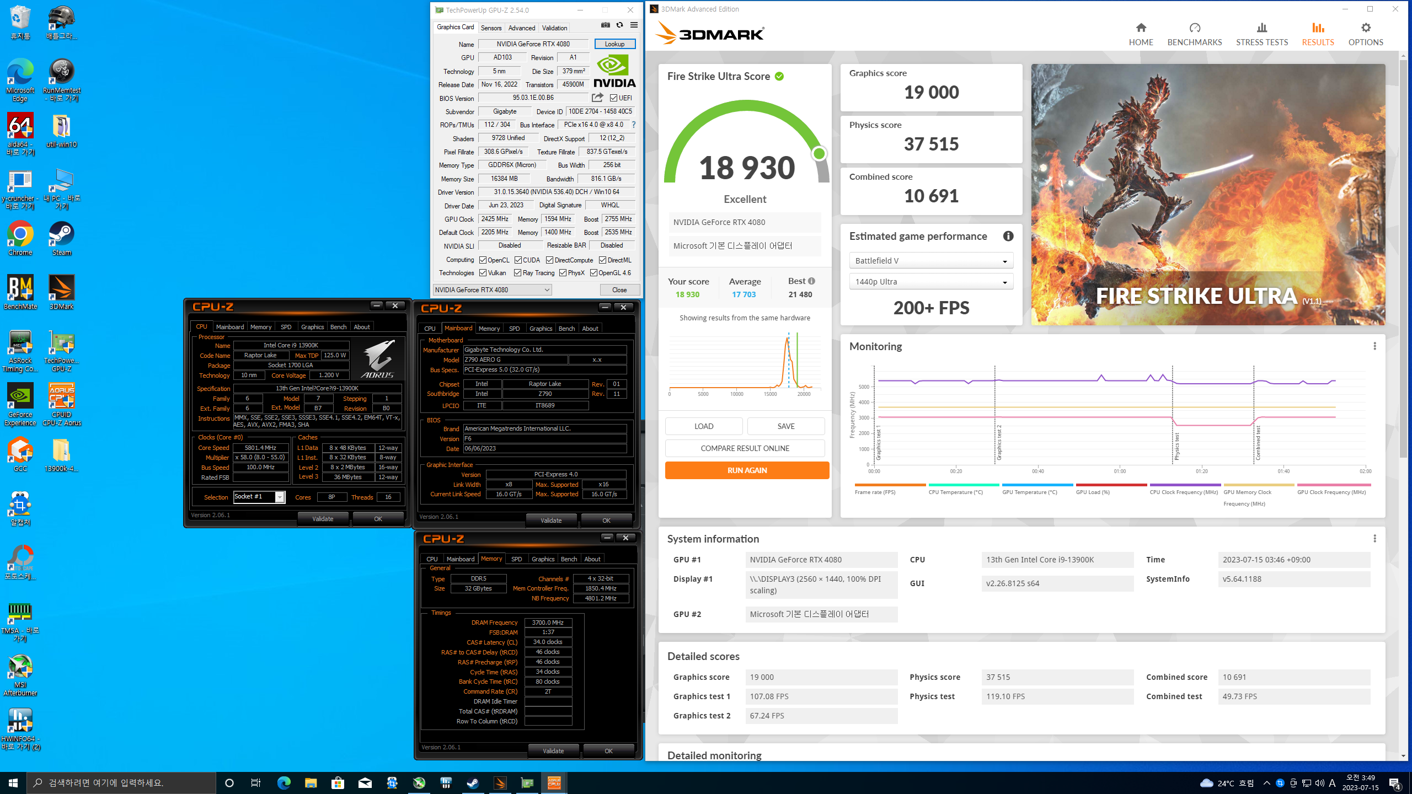Click the Windows Start button
Image resolution: width=1412 pixels, height=794 pixels.
[x=13, y=783]
